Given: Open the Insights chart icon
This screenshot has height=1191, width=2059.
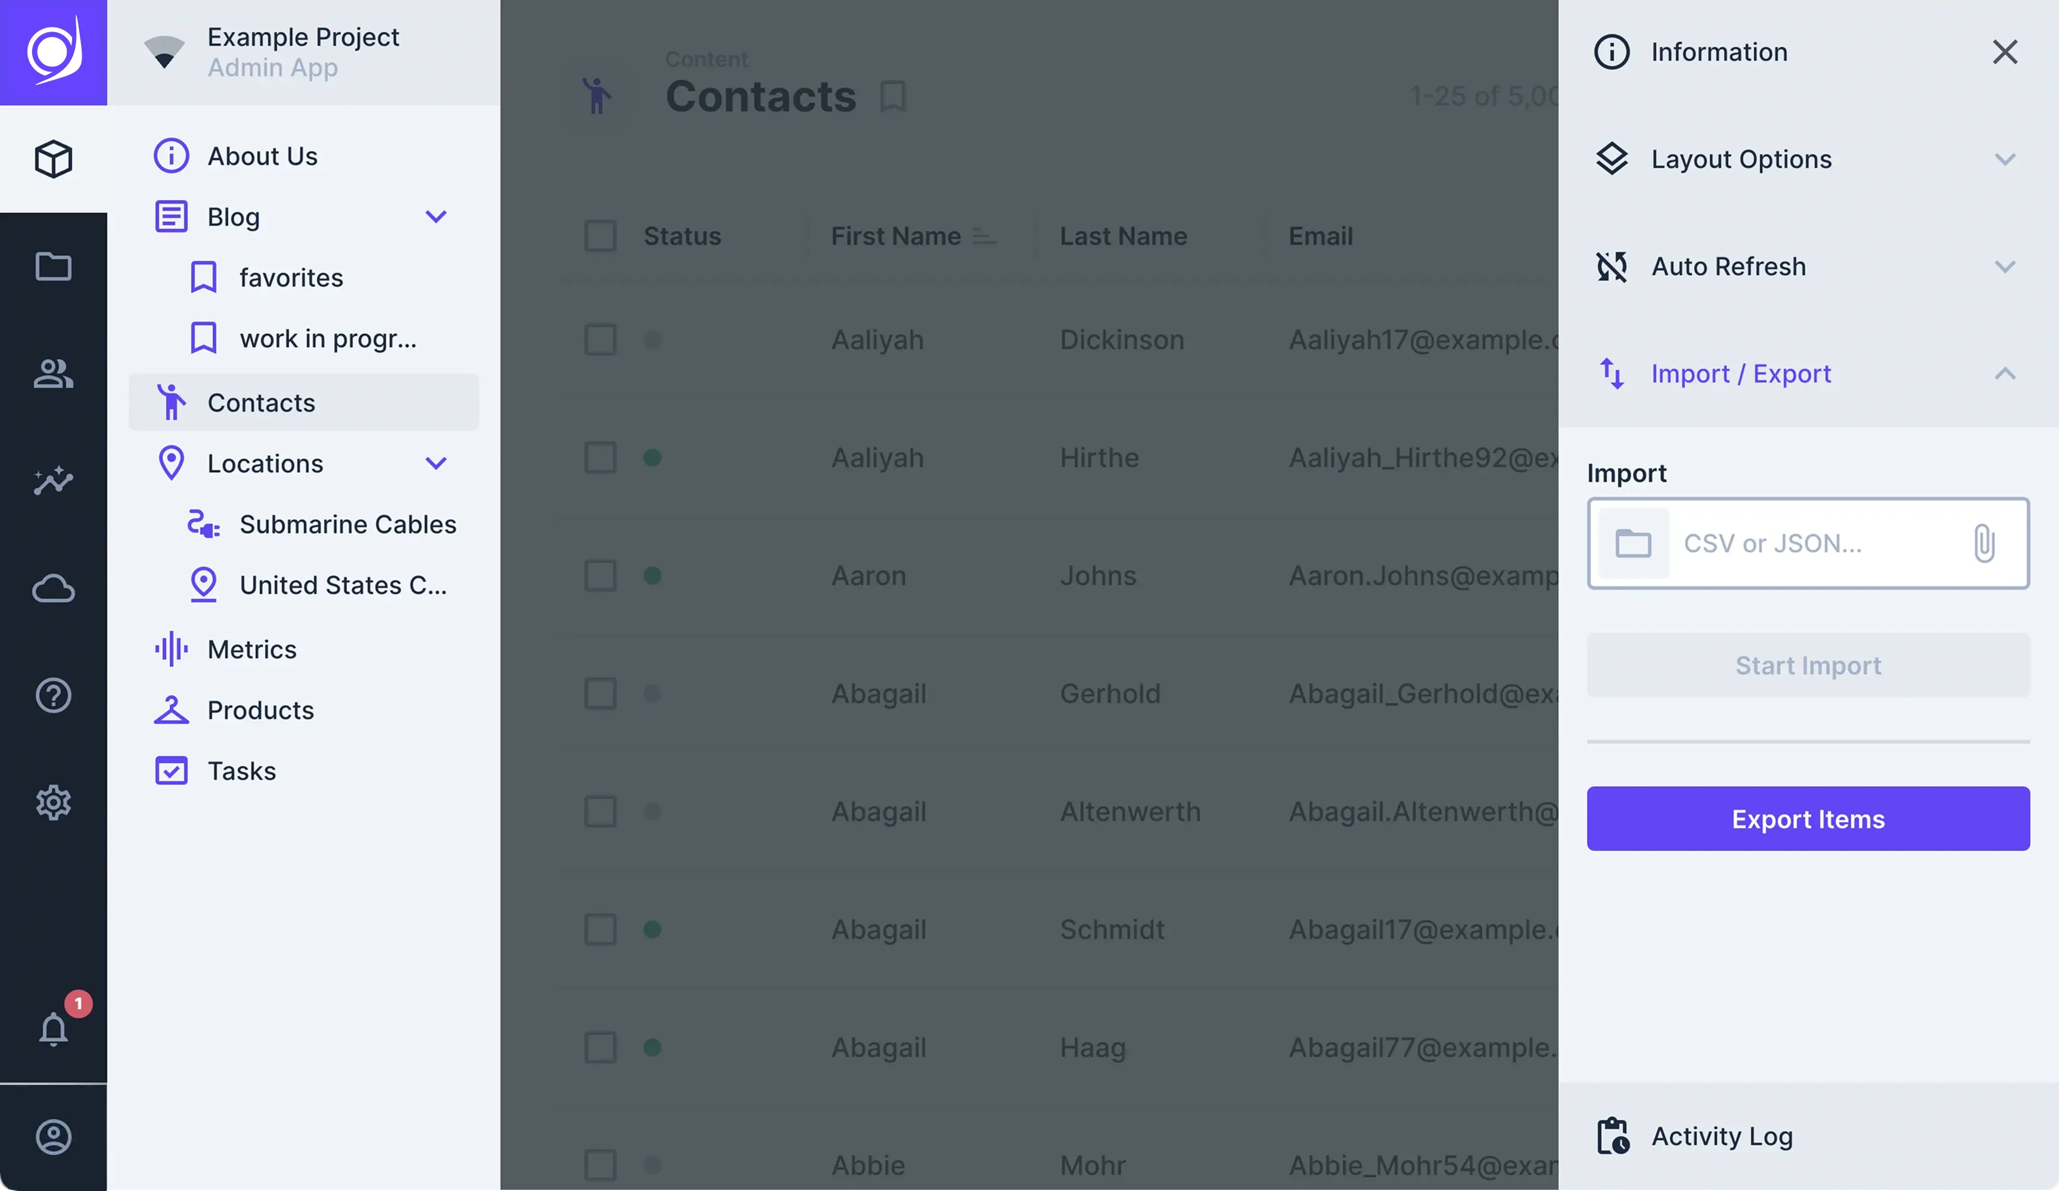Looking at the screenshot, I should (53, 480).
